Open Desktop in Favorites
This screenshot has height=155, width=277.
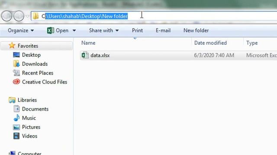[31, 55]
